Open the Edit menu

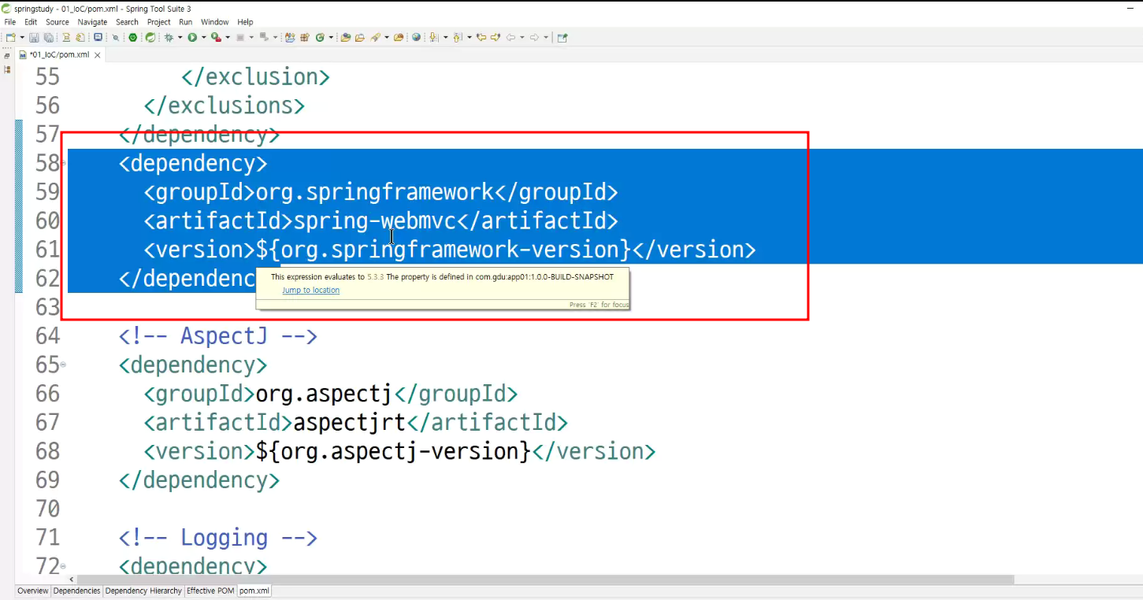pyautogui.click(x=31, y=22)
